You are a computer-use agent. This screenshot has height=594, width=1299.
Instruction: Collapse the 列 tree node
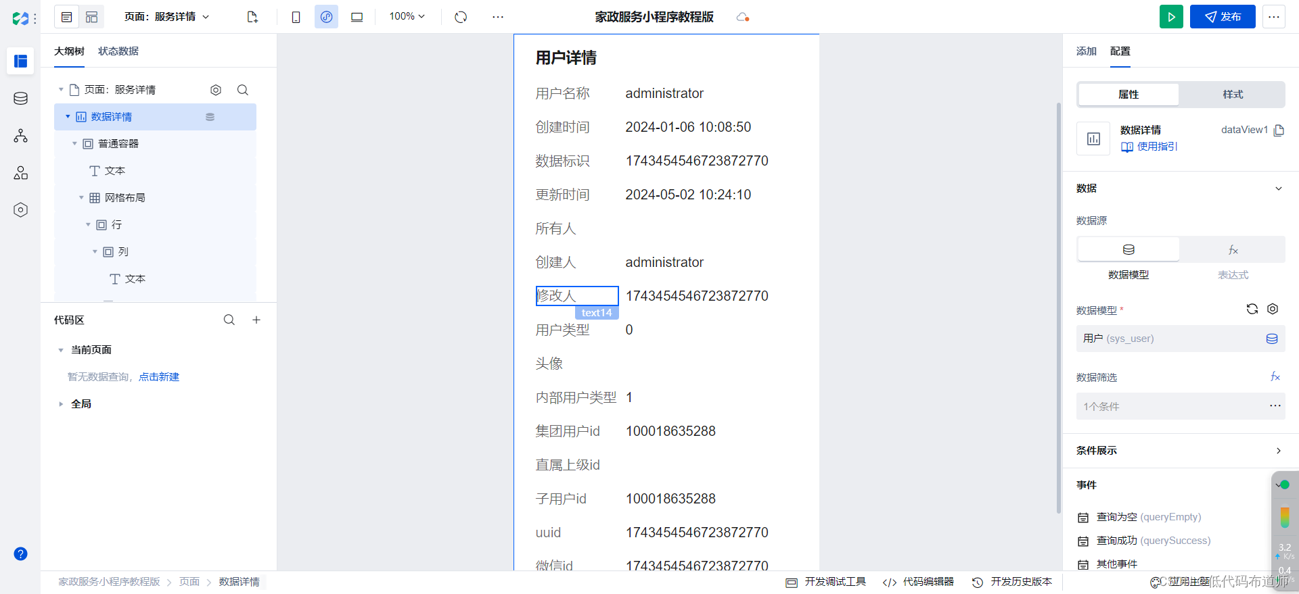pyautogui.click(x=95, y=252)
